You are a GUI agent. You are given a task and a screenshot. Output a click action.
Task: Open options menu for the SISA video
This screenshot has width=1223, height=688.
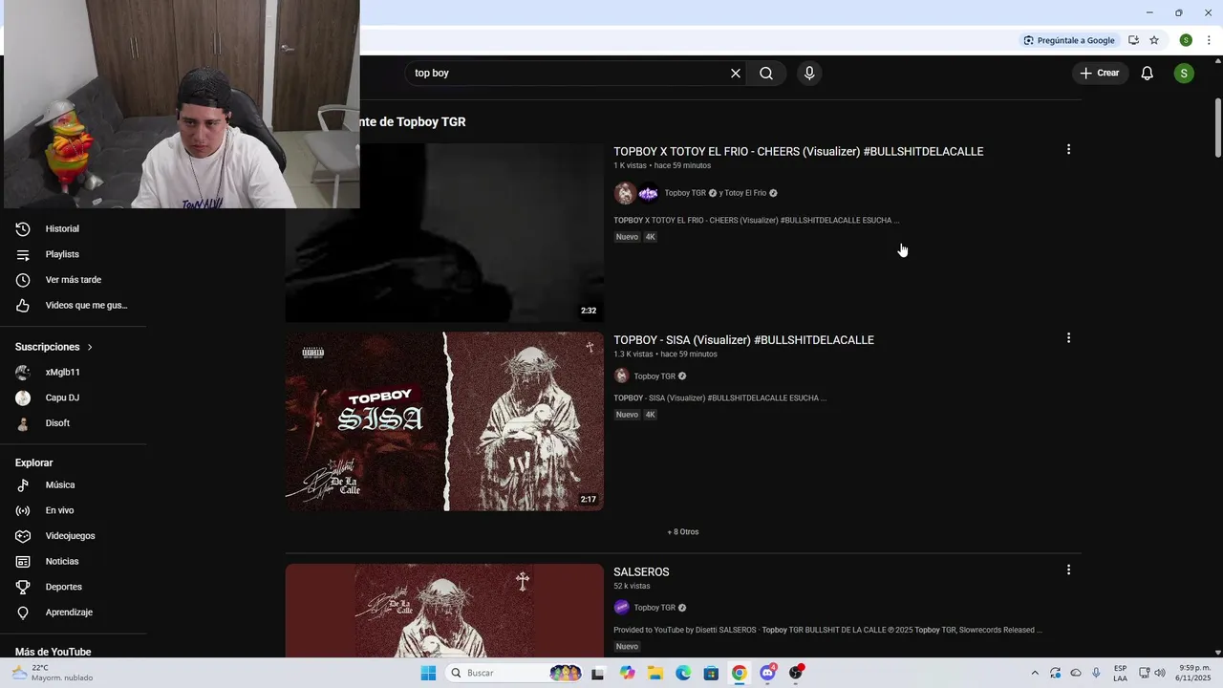point(1068,337)
